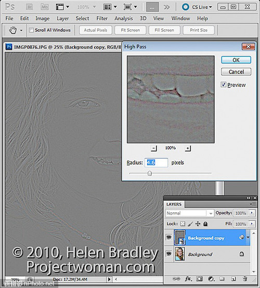Open Mini Bridge via Mb icon
The width and height of the screenshot is (260, 288).
(x=44, y=7)
